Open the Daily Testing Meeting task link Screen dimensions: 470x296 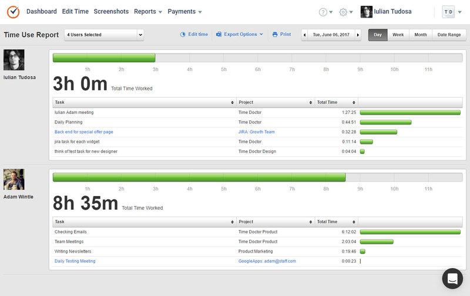pyautogui.click(x=75, y=261)
